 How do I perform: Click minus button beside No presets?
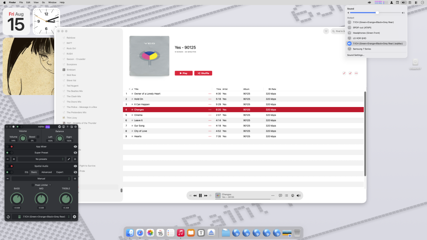pos(8,159)
